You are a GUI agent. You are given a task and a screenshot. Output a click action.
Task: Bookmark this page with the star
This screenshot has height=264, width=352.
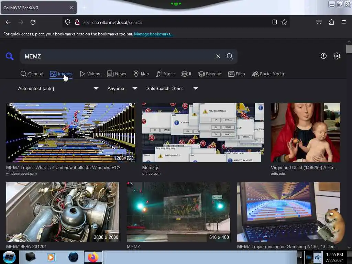click(x=284, y=22)
